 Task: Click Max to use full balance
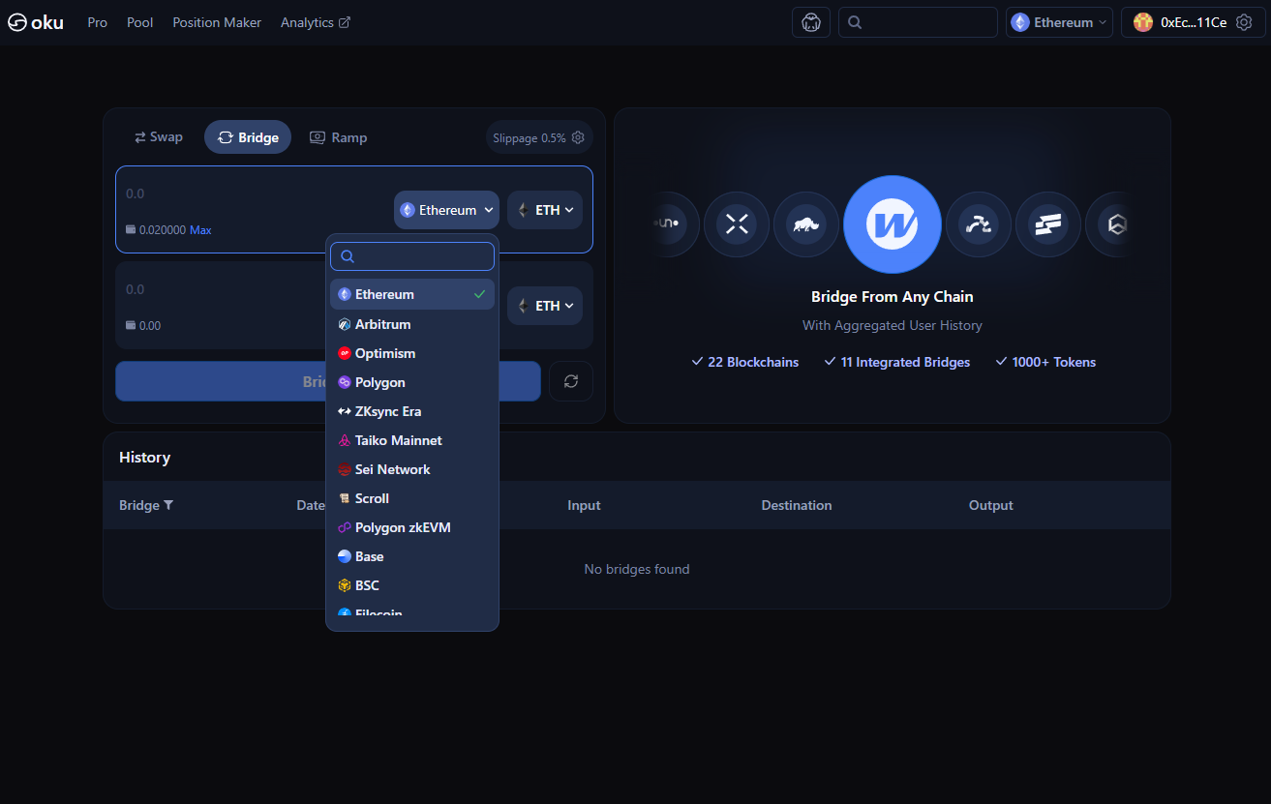tap(200, 230)
